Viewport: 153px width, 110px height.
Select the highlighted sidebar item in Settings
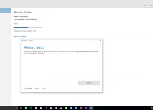[6, 11]
